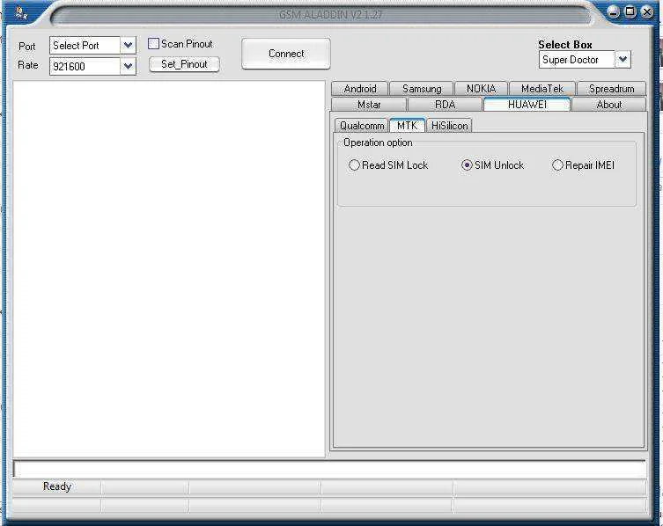
Task: Select the Repair IMEI radio option
Action: [557, 164]
